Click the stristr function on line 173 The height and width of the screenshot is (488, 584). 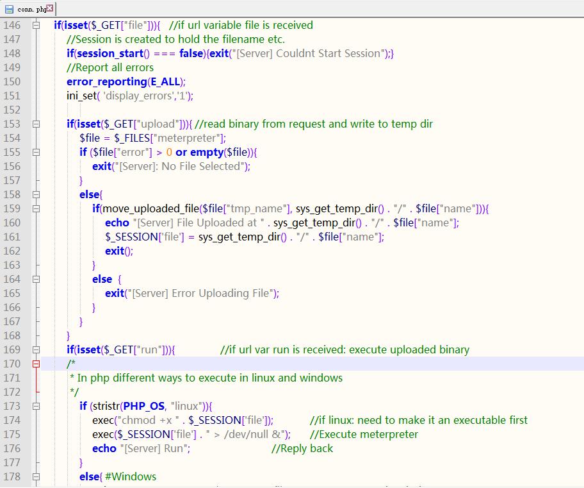pyautogui.click(x=106, y=407)
